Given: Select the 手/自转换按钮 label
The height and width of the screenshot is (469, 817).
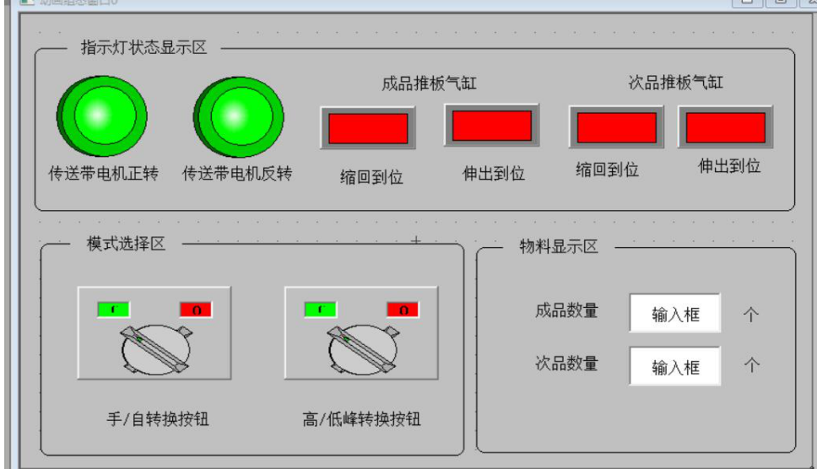Looking at the screenshot, I should coord(158,418).
